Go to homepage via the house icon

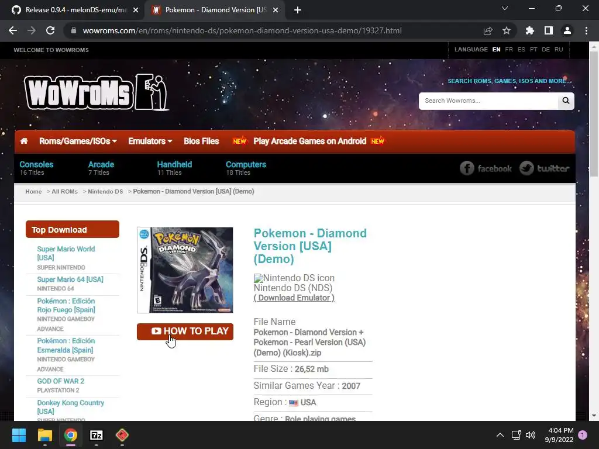(24, 141)
